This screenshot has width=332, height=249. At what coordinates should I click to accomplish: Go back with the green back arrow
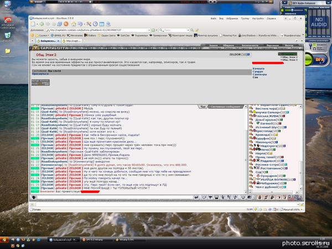coord(42,24)
